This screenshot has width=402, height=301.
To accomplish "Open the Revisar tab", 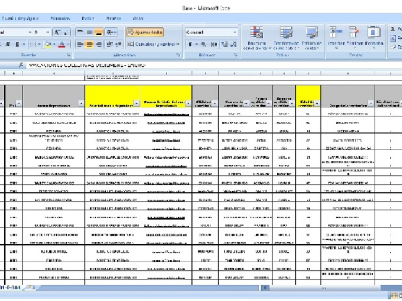I will tap(114, 18).
